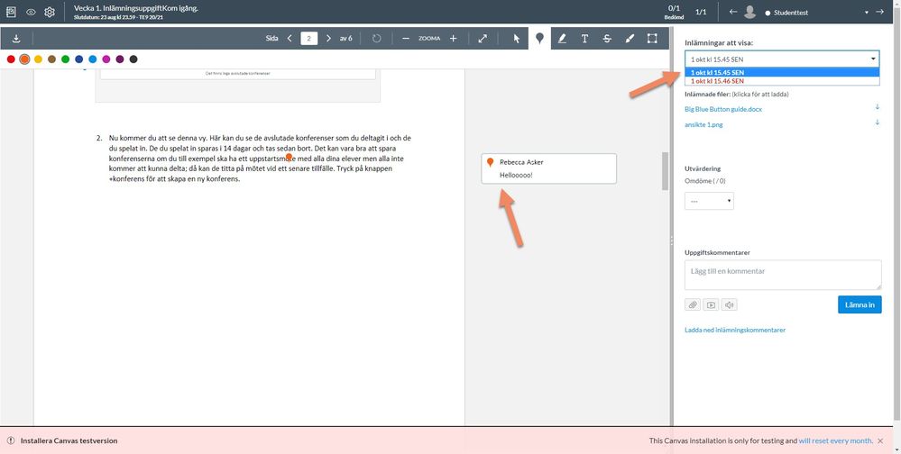
Task: Select the strikethrough annotation tool
Action: pyautogui.click(x=607, y=39)
